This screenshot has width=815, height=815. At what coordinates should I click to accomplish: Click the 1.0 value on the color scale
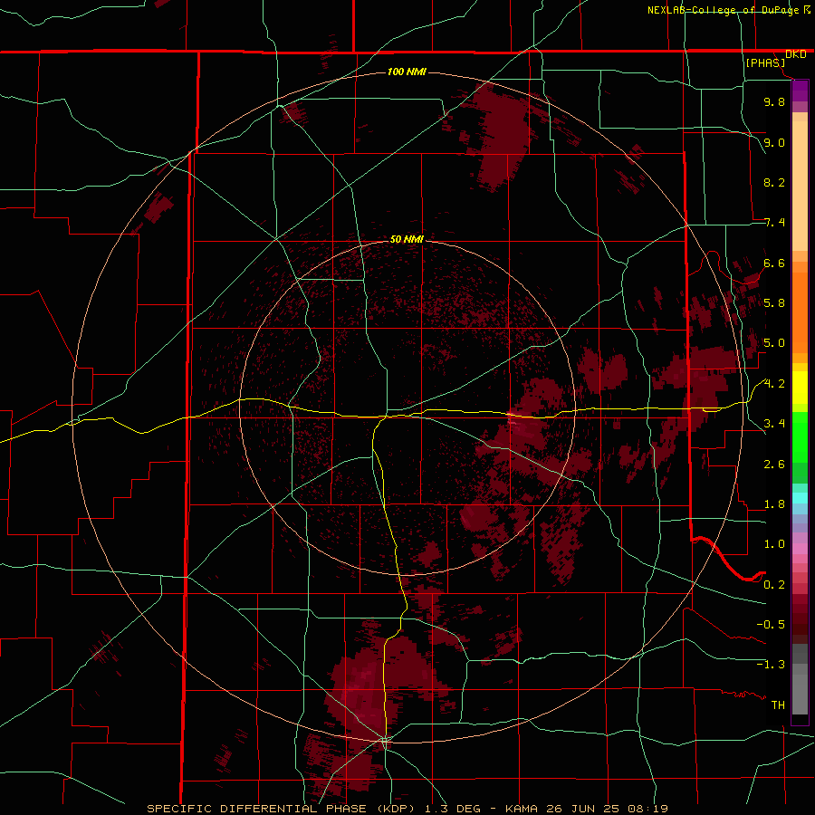[774, 544]
